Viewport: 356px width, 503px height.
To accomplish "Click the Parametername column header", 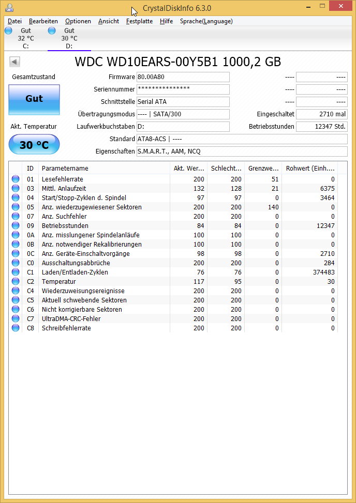I will 104,168.
